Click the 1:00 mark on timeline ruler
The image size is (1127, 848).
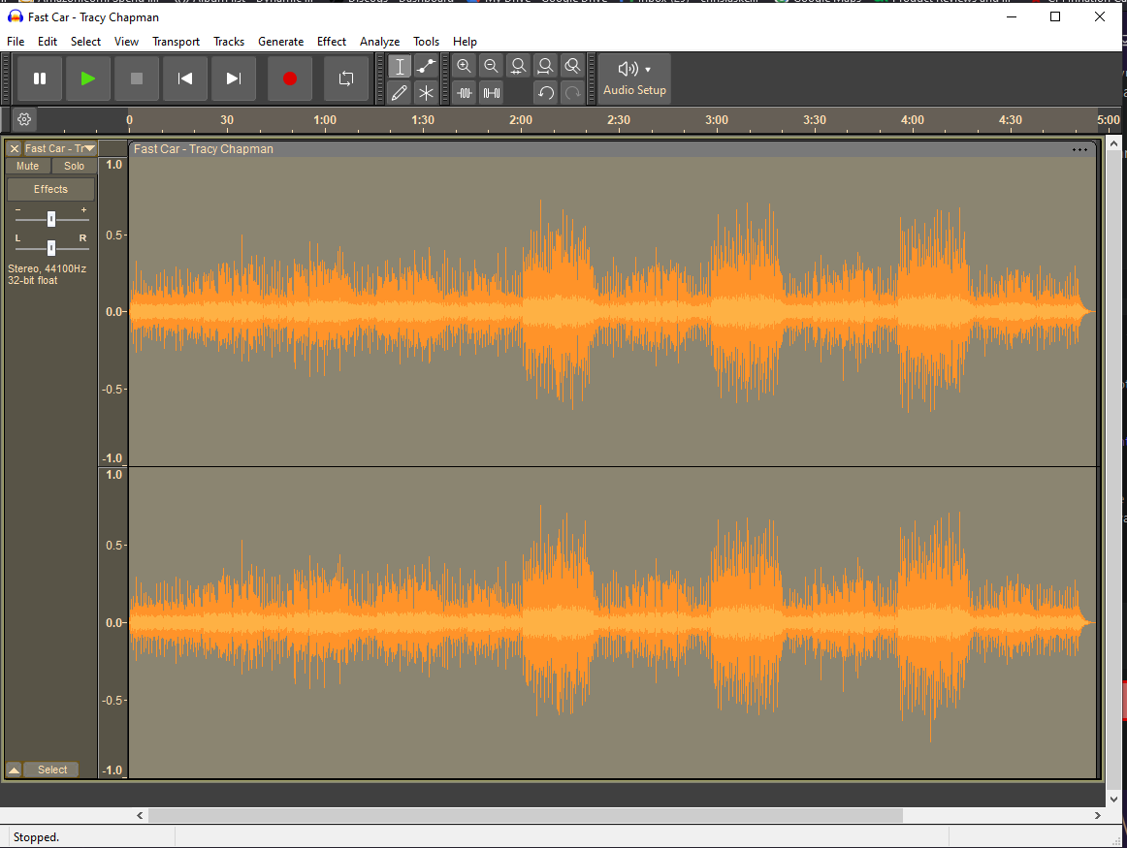325,120
